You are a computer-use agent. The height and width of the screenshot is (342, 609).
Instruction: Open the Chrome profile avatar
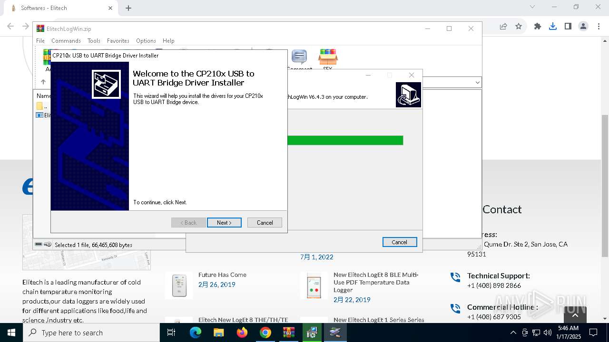pyautogui.click(x=583, y=27)
